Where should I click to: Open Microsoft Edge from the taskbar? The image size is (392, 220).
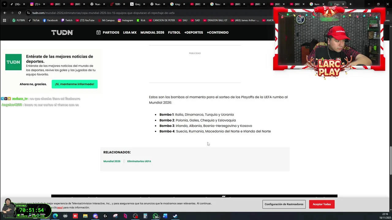[55, 216]
